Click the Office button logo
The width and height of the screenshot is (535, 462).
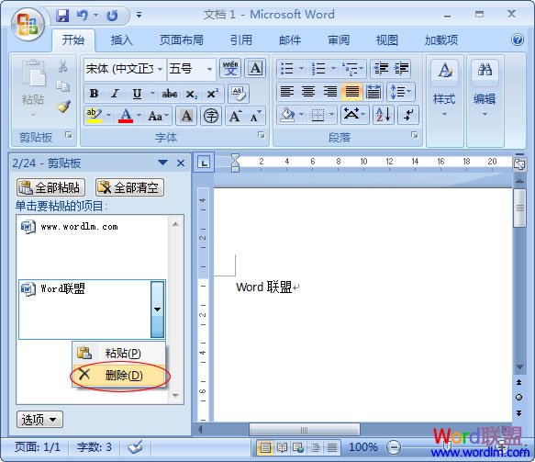(28, 25)
